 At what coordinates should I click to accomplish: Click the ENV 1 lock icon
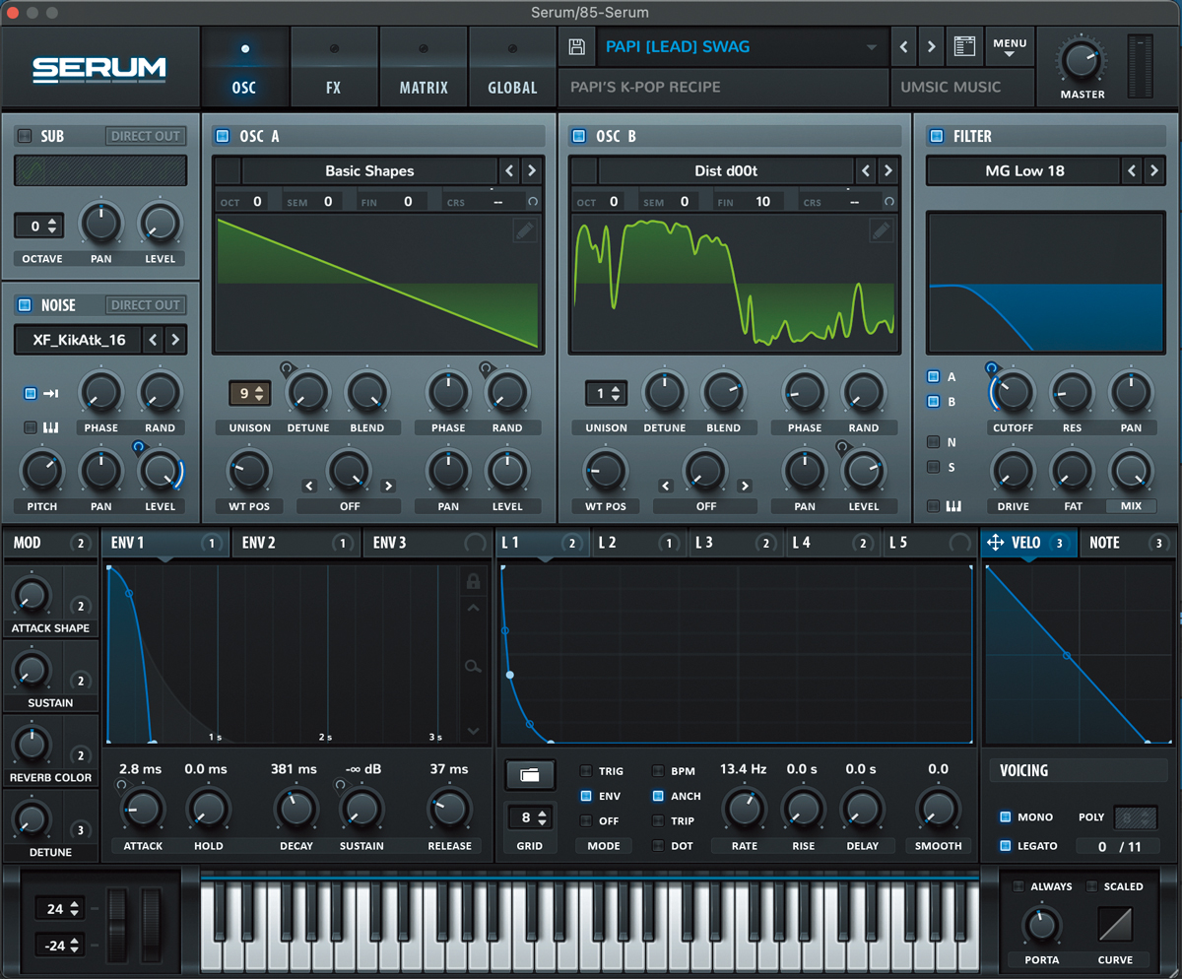[473, 581]
